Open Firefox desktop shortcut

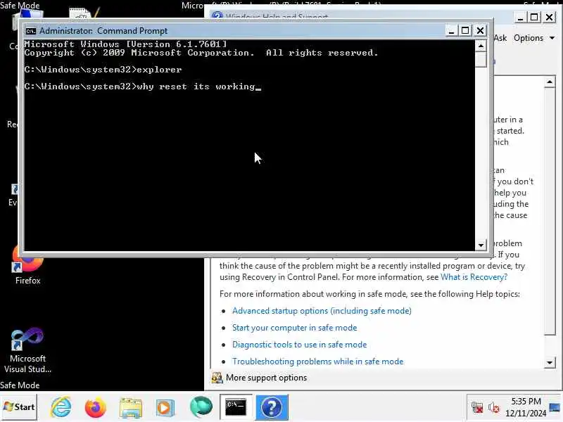[x=27, y=266]
